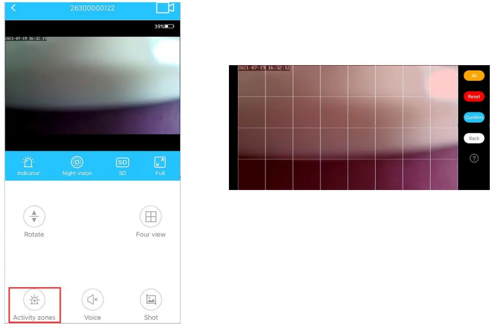The image size is (498, 329).
Task: Toggle the Voice mute icon
Action: click(93, 299)
